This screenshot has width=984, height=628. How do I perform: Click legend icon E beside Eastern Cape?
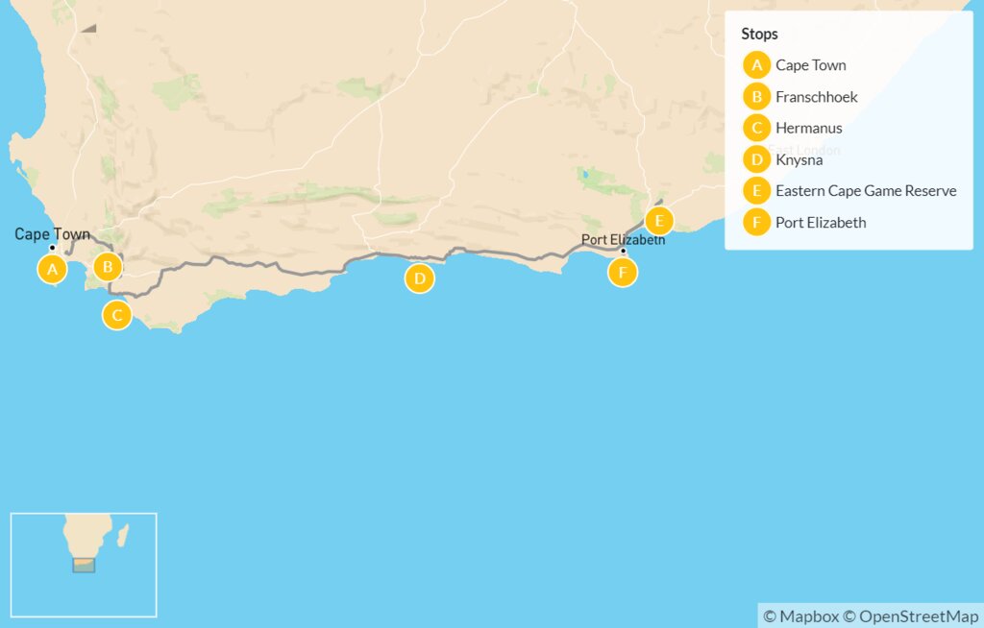click(x=757, y=191)
